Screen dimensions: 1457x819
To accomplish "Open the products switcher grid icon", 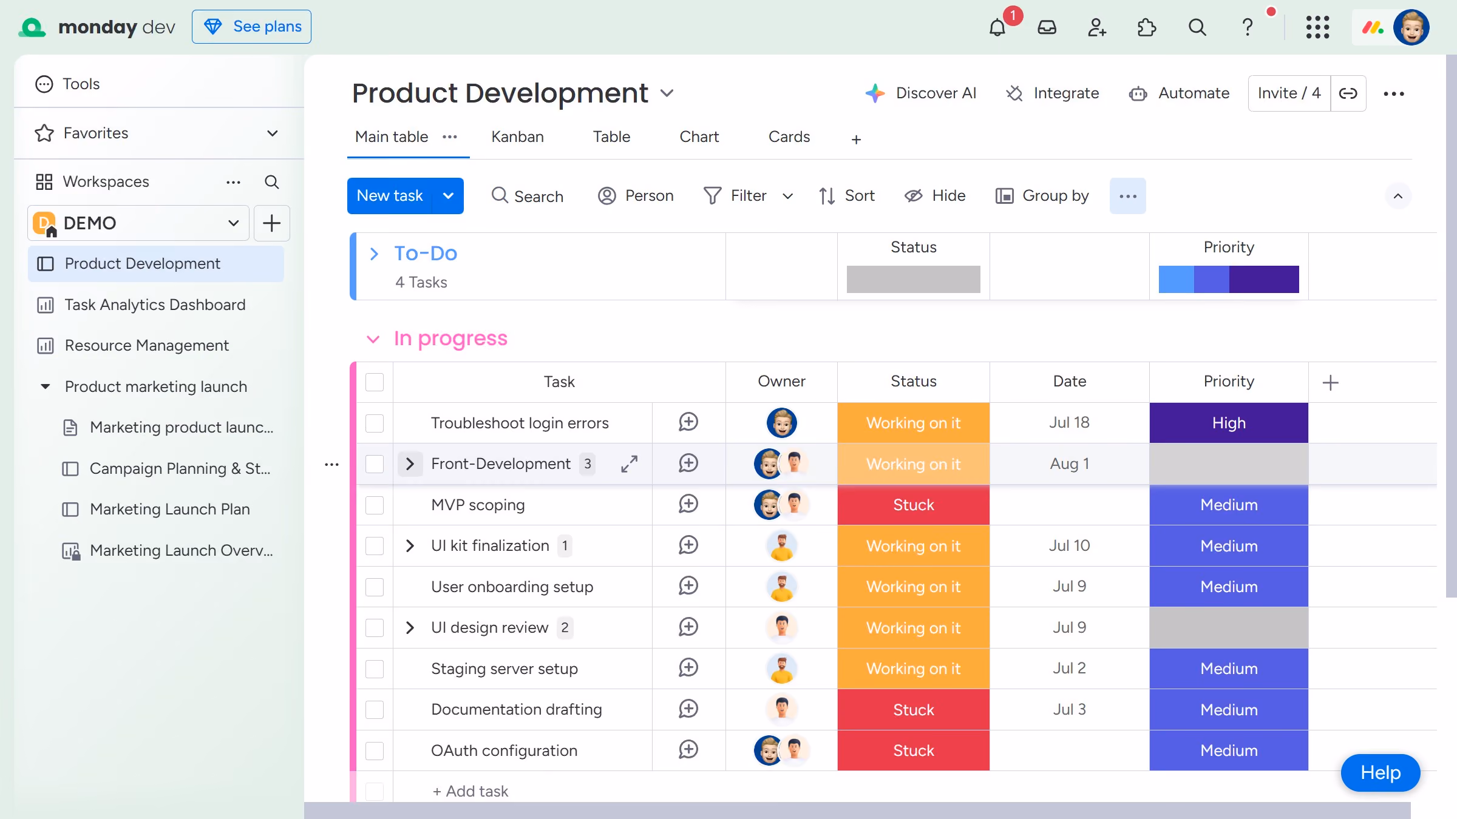I will click(x=1318, y=27).
